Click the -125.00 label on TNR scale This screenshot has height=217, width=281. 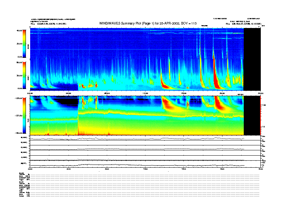click(x=18, y=98)
